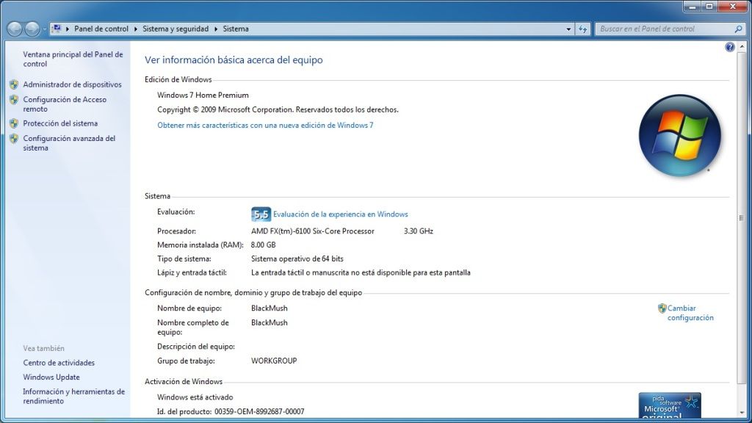Click the product ID 00359-OEM-8992687-00007

tap(259, 411)
